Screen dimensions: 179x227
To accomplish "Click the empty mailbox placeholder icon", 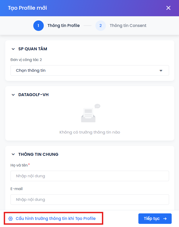I will [89, 114].
